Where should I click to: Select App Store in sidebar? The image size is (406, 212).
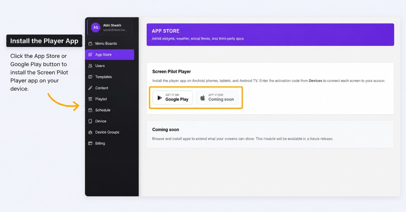tap(109, 55)
